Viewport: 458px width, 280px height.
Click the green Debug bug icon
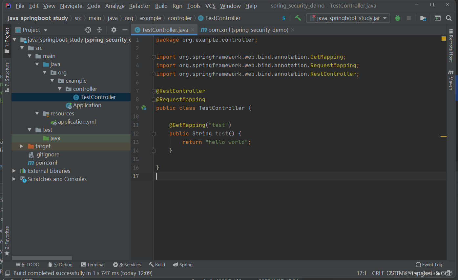(398, 18)
